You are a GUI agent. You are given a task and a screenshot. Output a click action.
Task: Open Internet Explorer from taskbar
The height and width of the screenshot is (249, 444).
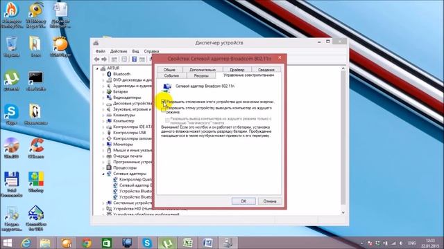tap(26, 243)
